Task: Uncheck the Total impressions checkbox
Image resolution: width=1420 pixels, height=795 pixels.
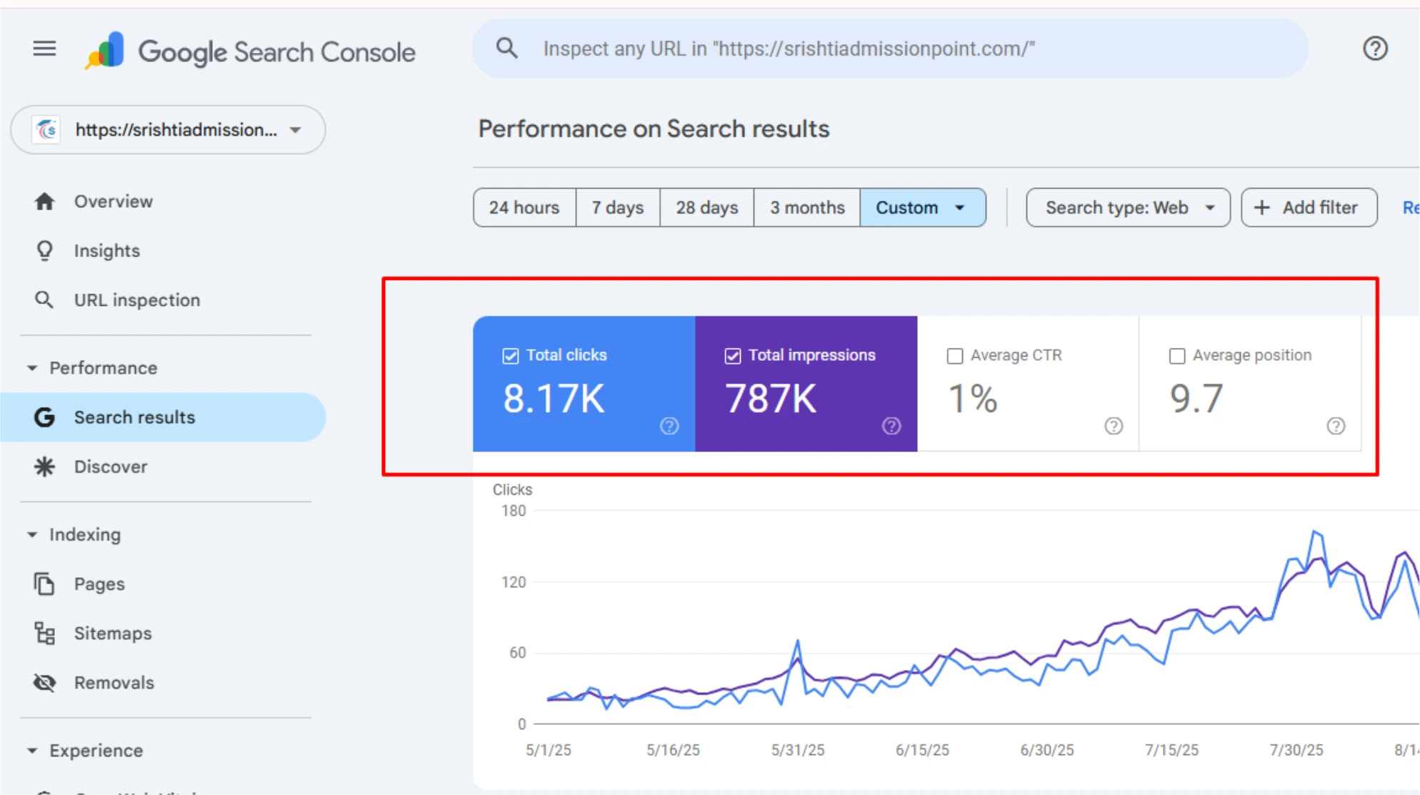Action: point(732,356)
